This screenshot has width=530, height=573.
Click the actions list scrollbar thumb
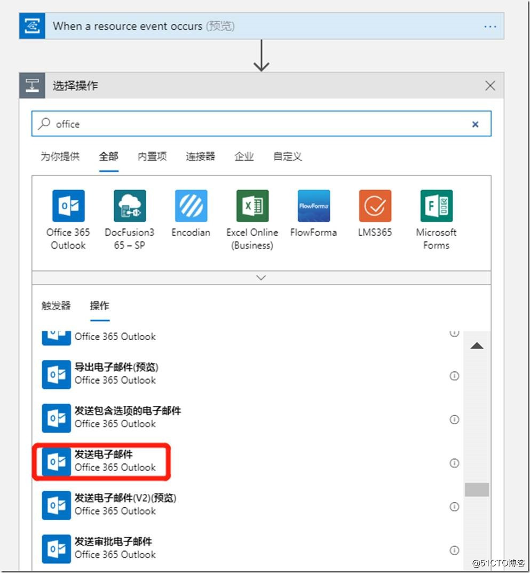click(x=477, y=490)
